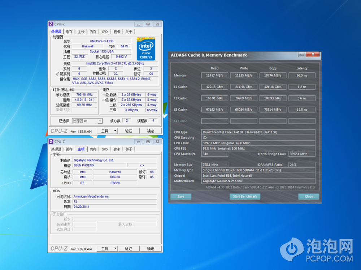Click the Memory Write value 11125 MB/s

pos(244,76)
